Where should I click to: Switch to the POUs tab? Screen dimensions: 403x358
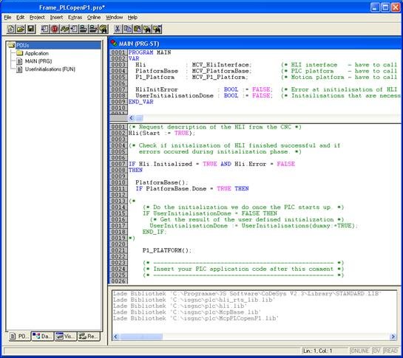click(x=19, y=336)
